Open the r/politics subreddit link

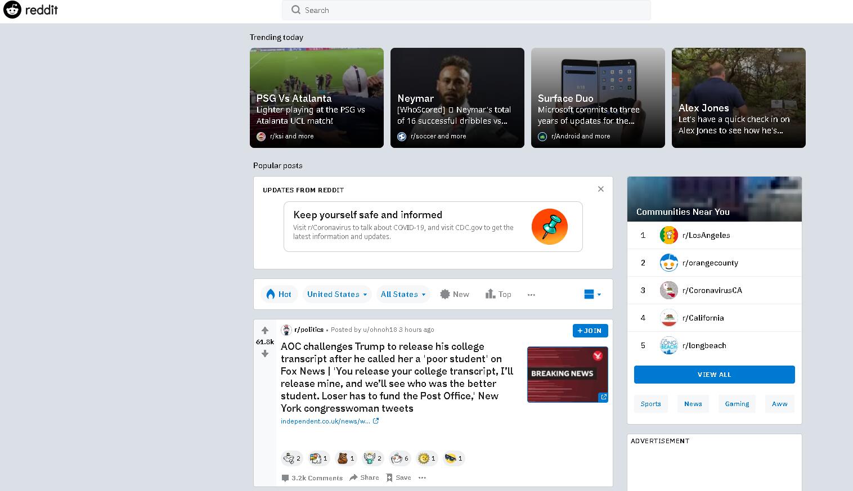(309, 330)
